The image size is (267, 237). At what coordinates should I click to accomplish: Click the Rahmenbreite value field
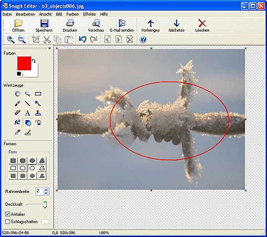tap(39, 191)
